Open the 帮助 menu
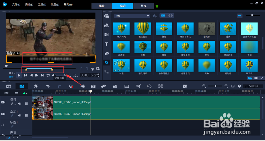 point(68,4)
